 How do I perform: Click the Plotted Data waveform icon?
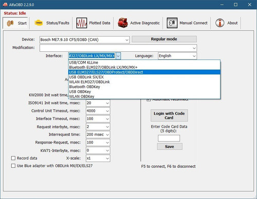(x=82, y=23)
